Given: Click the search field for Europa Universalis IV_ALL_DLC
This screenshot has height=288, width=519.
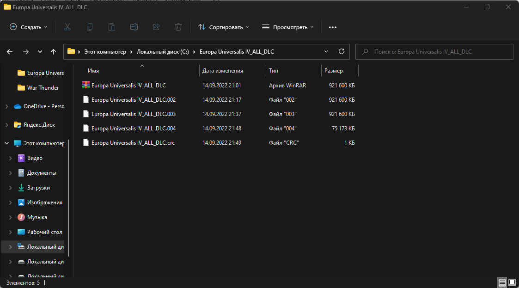Looking at the screenshot, I should coord(434,52).
